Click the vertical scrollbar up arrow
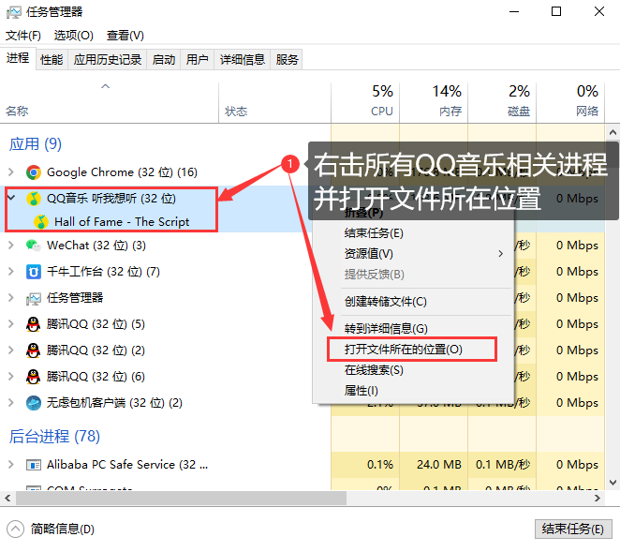 click(x=613, y=132)
